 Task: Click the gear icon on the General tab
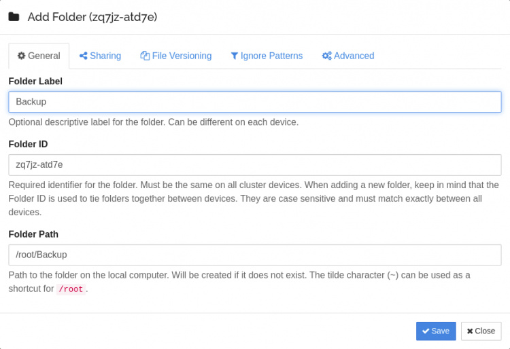(x=21, y=56)
